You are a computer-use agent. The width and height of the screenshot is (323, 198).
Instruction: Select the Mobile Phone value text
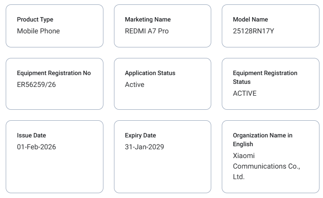38,31
